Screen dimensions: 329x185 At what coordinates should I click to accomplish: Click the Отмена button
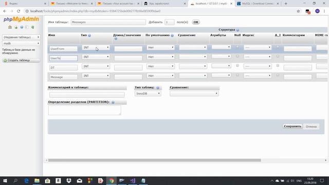[311, 126]
